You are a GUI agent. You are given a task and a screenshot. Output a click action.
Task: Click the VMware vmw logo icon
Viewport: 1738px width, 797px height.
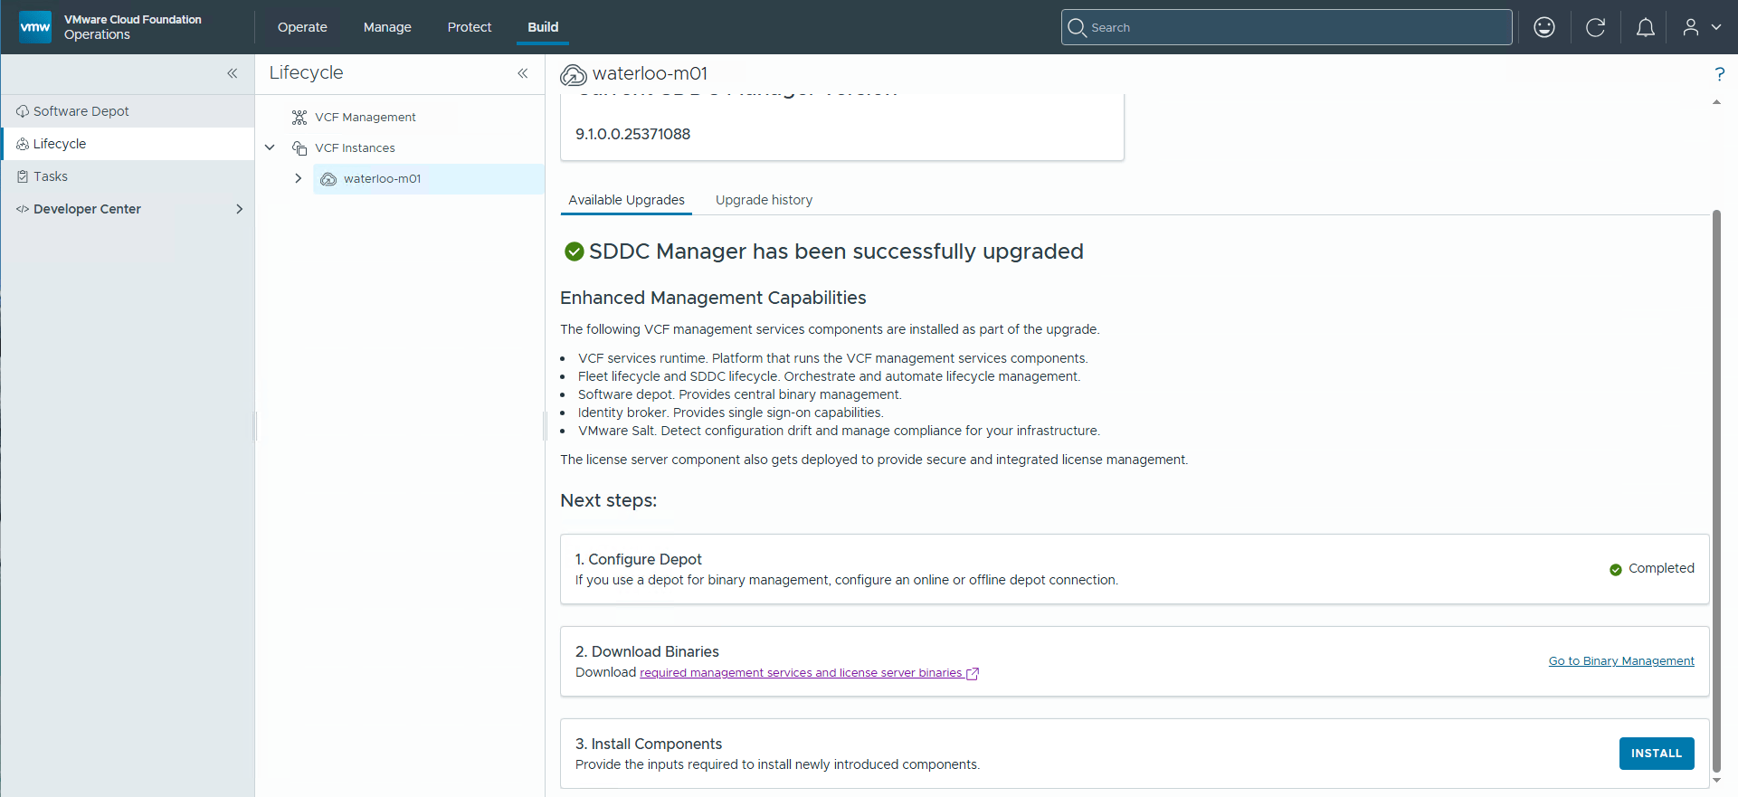coord(35,27)
